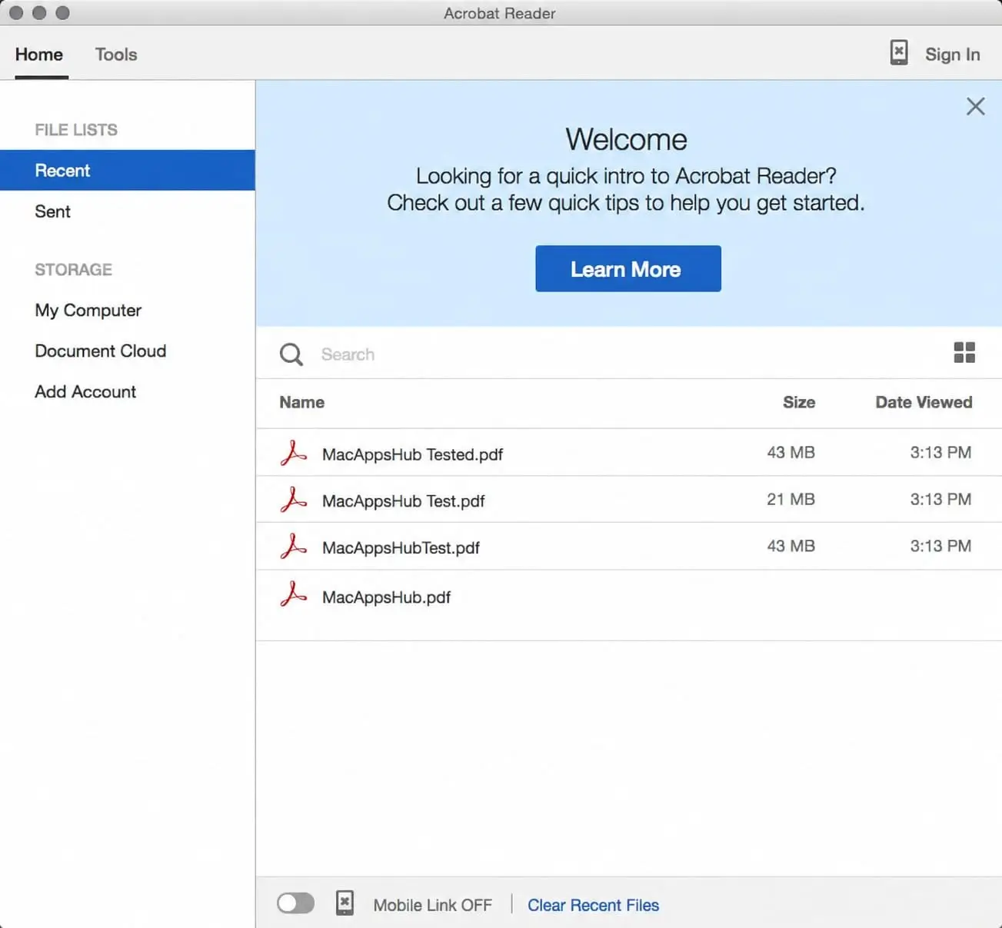Click the Learn More button
This screenshot has height=928, width=1002.
click(628, 268)
